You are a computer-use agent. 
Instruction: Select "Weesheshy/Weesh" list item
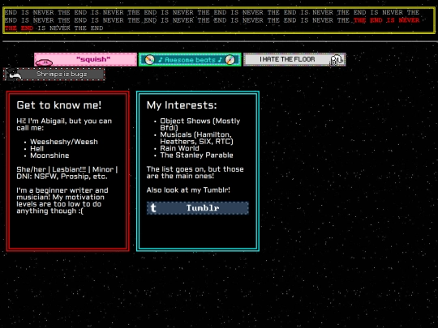pos(64,142)
